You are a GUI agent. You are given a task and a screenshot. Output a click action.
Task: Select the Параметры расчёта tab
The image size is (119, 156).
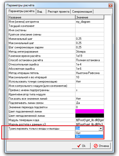click(21, 11)
